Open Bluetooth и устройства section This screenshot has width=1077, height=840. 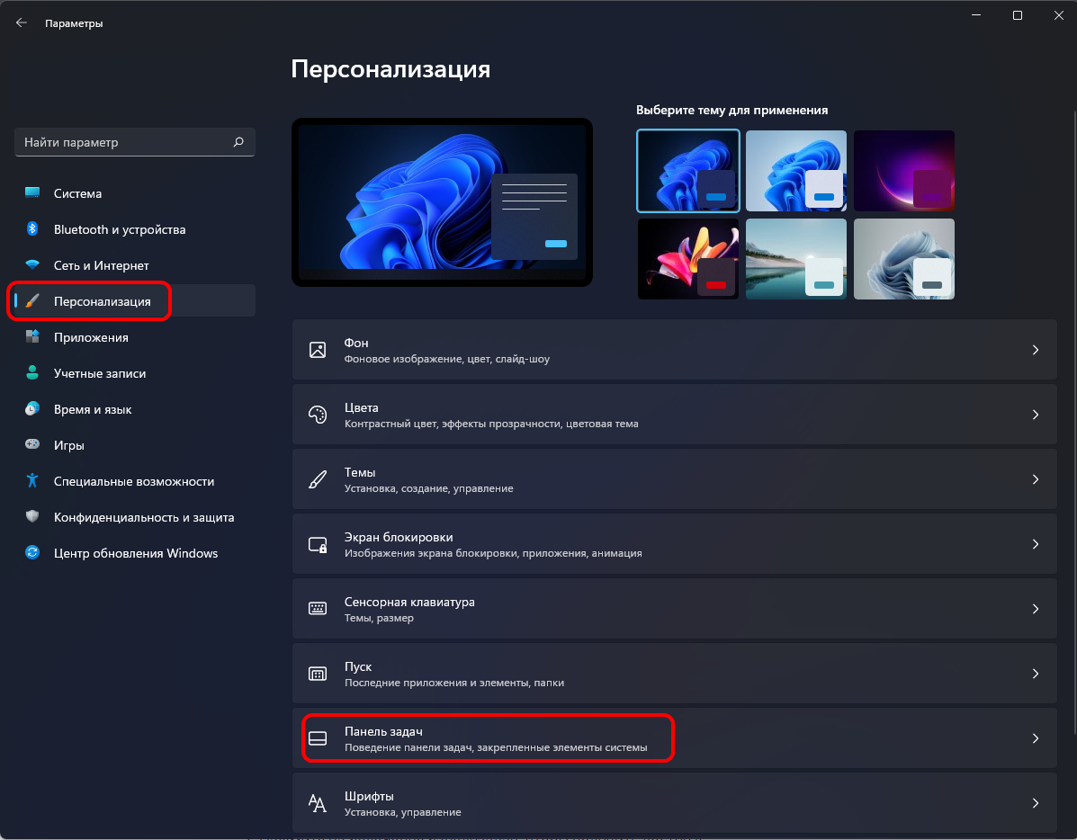click(135, 228)
